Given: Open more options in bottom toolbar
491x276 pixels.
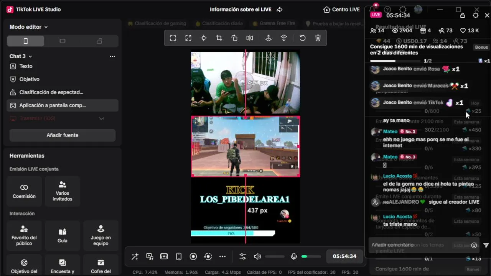Looking at the screenshot, I should point(222,256).
